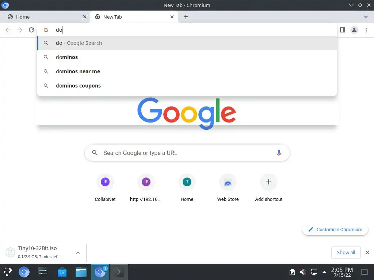
Task: Open the clipboard tray icon
Action: coord(292,272)
